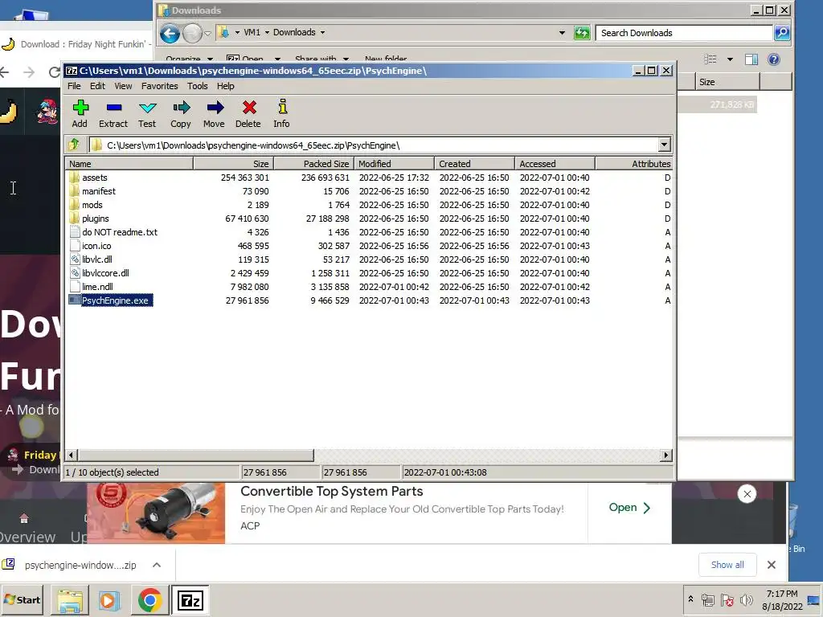Click the Extract toolbar icon
The width and height of the screenshot is (823, 617).
point(113,114)
